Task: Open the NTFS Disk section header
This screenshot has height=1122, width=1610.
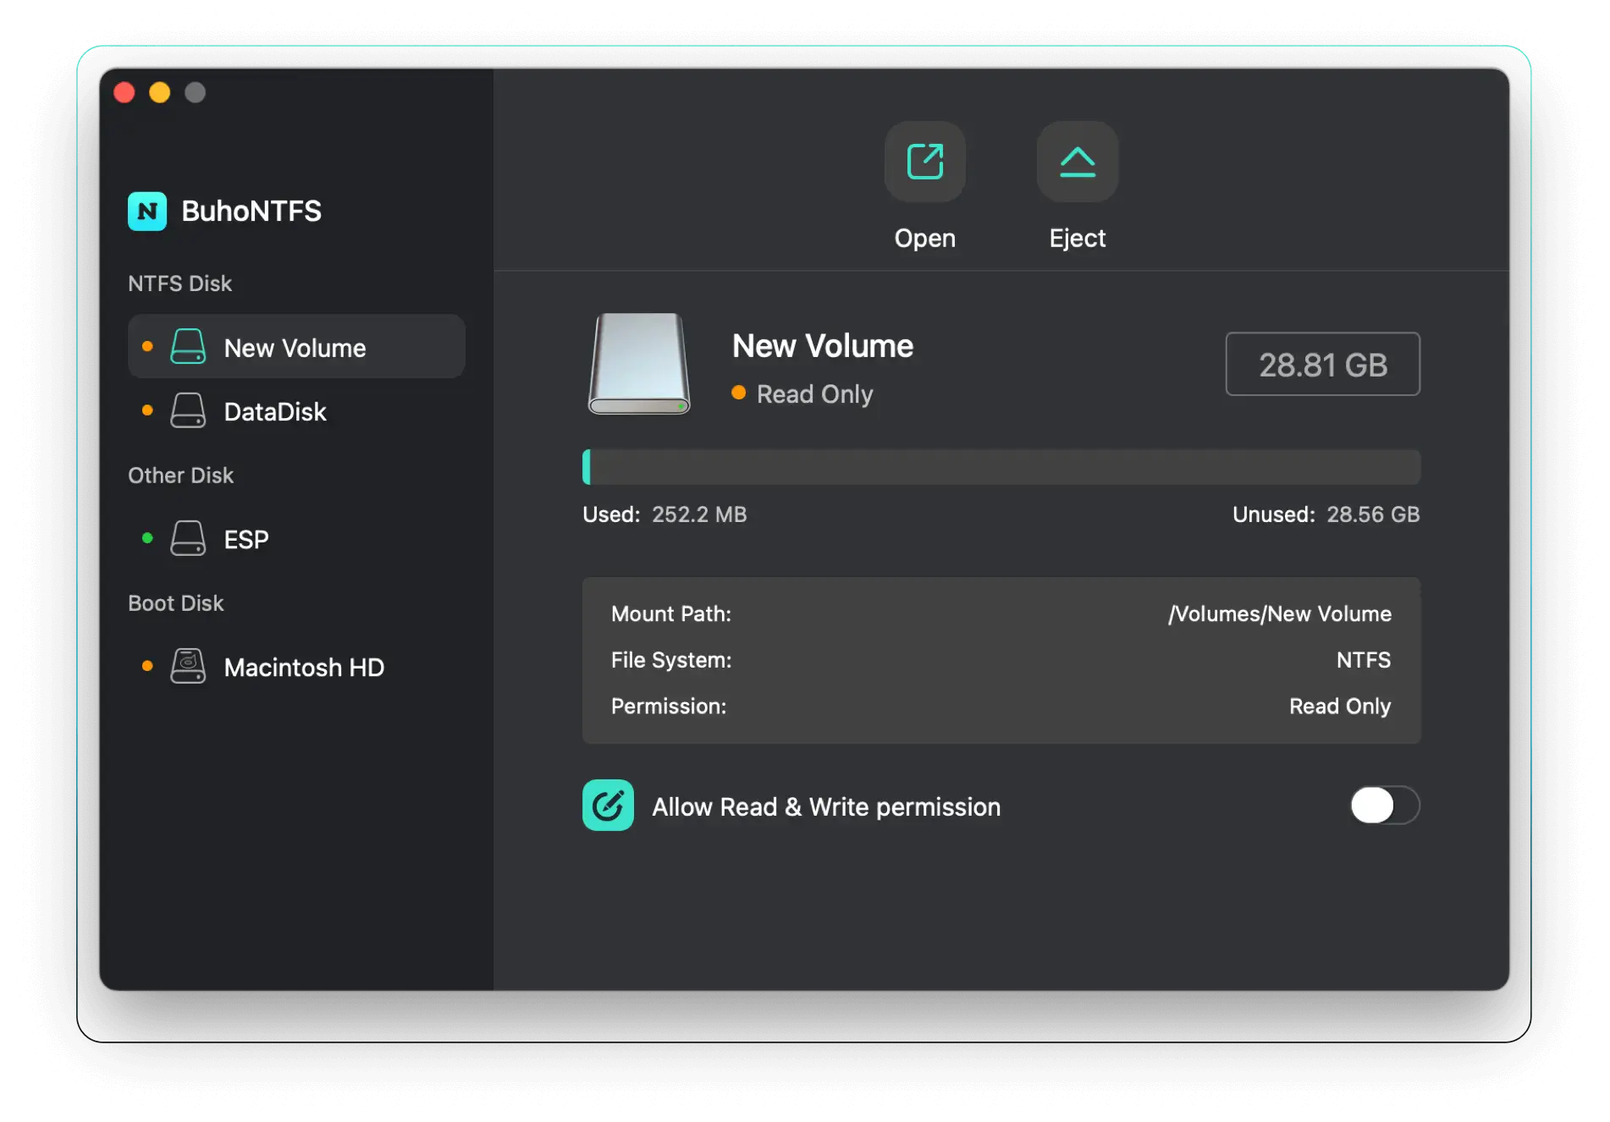Action: tap(179, 283)
